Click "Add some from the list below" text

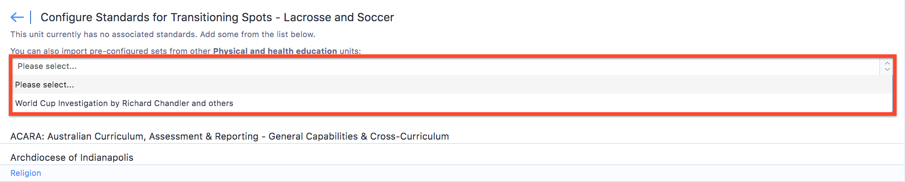coord(257,34)
